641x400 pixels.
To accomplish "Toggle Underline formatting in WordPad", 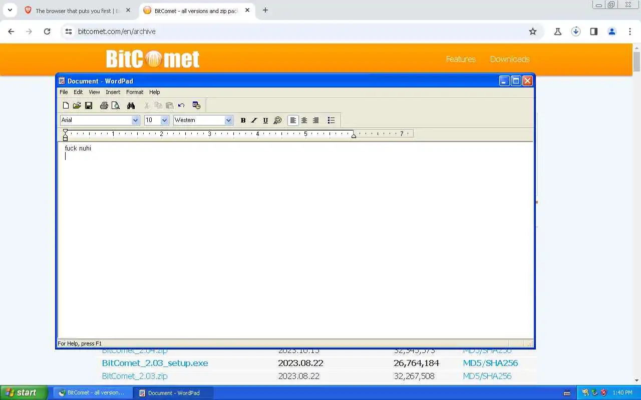I will [265, 120].
